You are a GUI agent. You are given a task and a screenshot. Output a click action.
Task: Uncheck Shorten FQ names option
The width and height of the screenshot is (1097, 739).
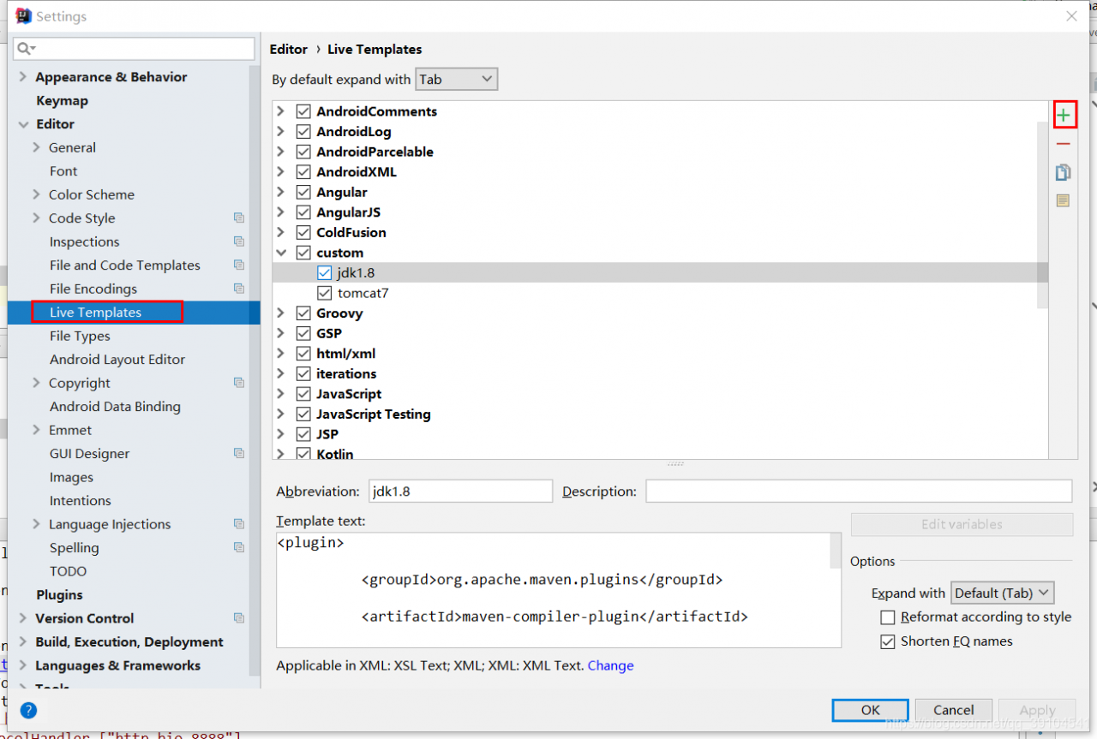[888, 641]
